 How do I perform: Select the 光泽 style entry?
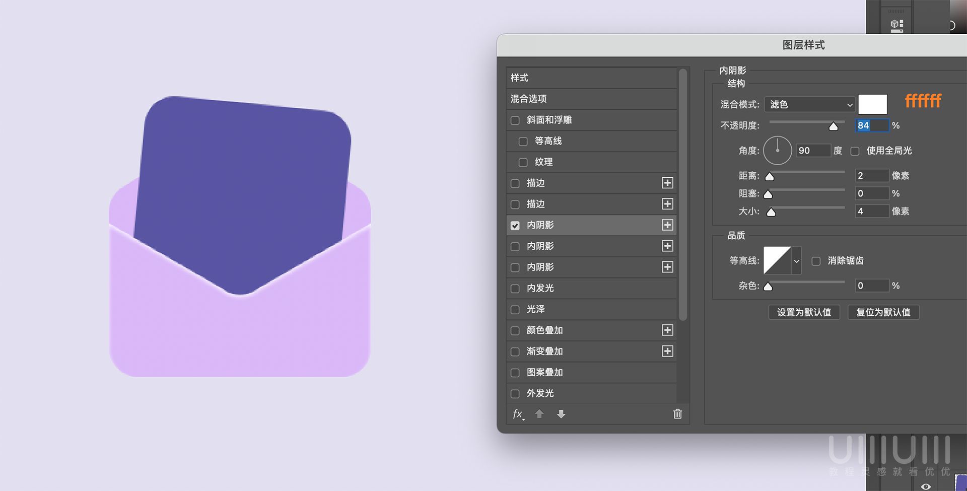[535, 309]
